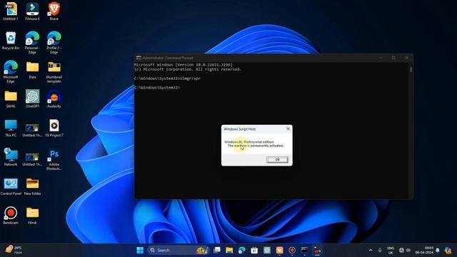Open Microsoft Store from the taskbar
The image size is (457, 257).
(x=254, y=250)
